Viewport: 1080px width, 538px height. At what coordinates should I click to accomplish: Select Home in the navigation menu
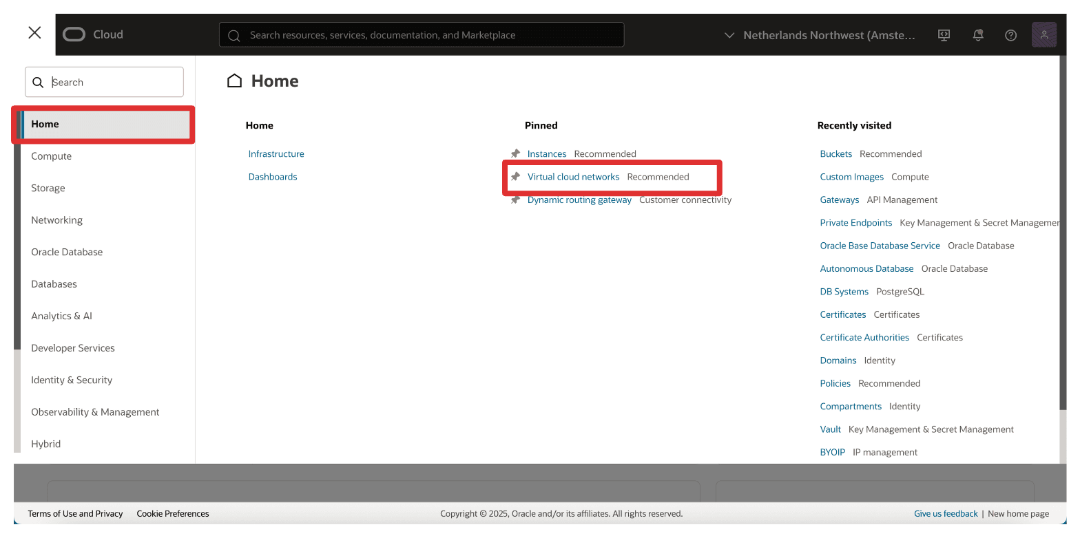point(105,124)
